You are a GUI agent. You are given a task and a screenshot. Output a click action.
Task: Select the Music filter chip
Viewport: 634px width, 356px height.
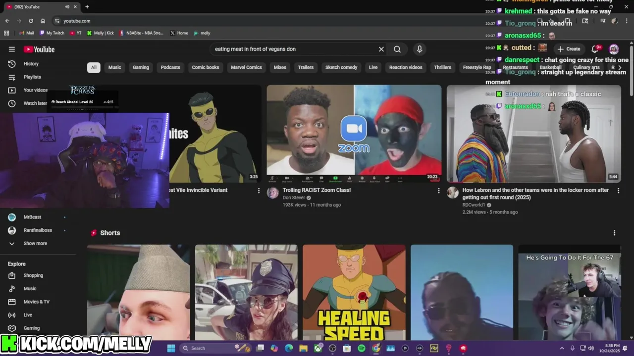coord(114,67)
